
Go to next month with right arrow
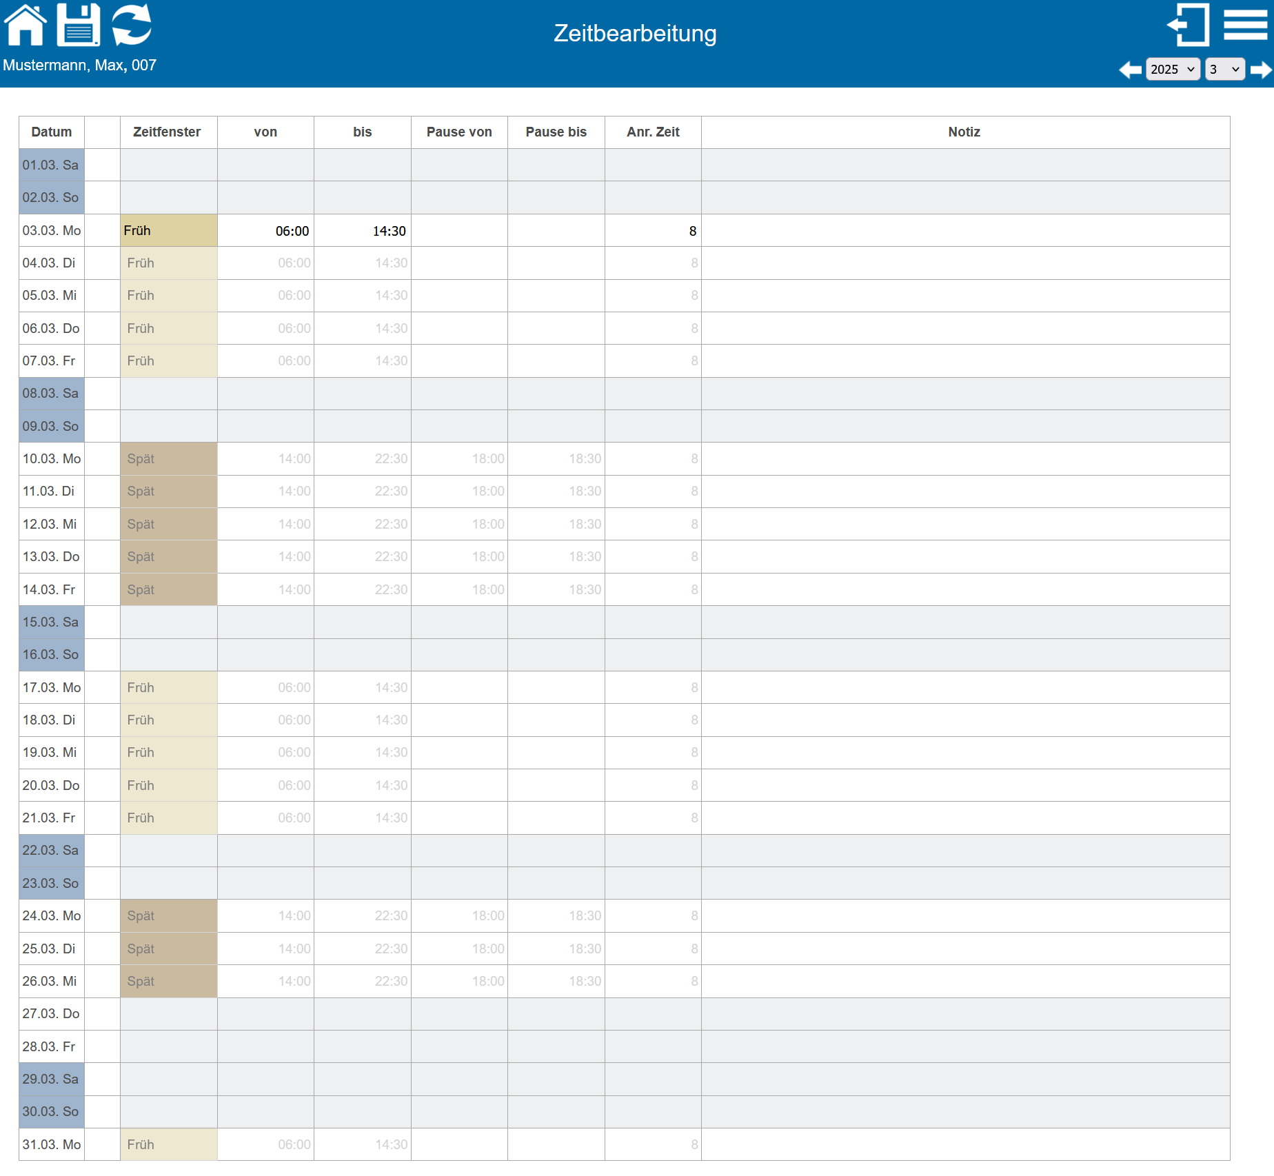1261,70
